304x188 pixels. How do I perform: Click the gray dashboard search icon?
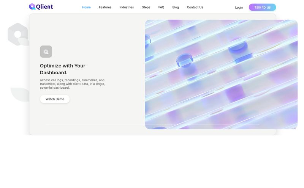46,52
